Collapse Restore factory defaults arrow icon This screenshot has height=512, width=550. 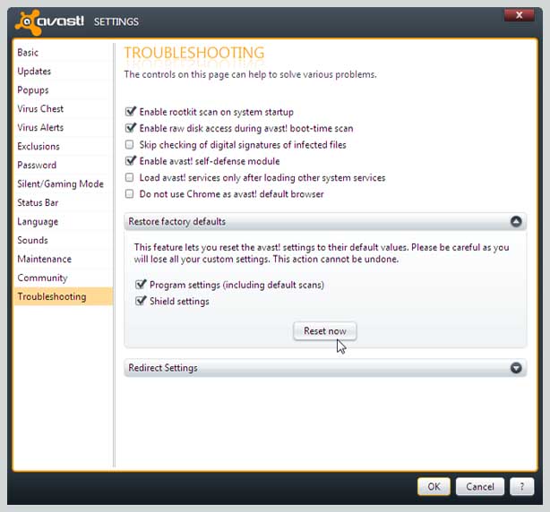tap(516, 221)
